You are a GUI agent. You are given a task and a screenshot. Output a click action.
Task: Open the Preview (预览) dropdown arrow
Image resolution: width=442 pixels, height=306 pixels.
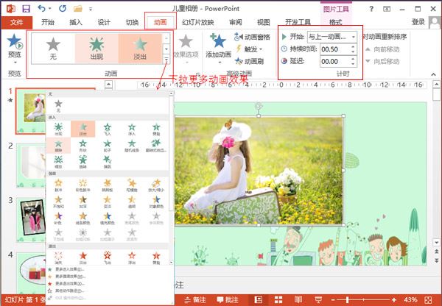(x=15, y=63)
